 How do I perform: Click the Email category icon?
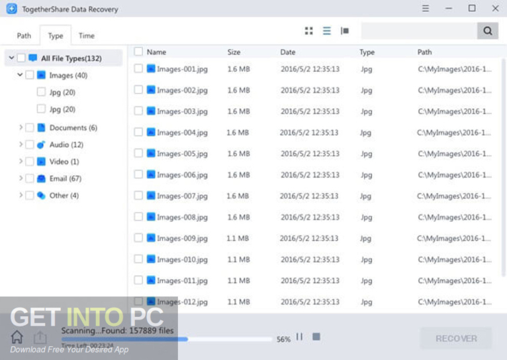point(41,178)
